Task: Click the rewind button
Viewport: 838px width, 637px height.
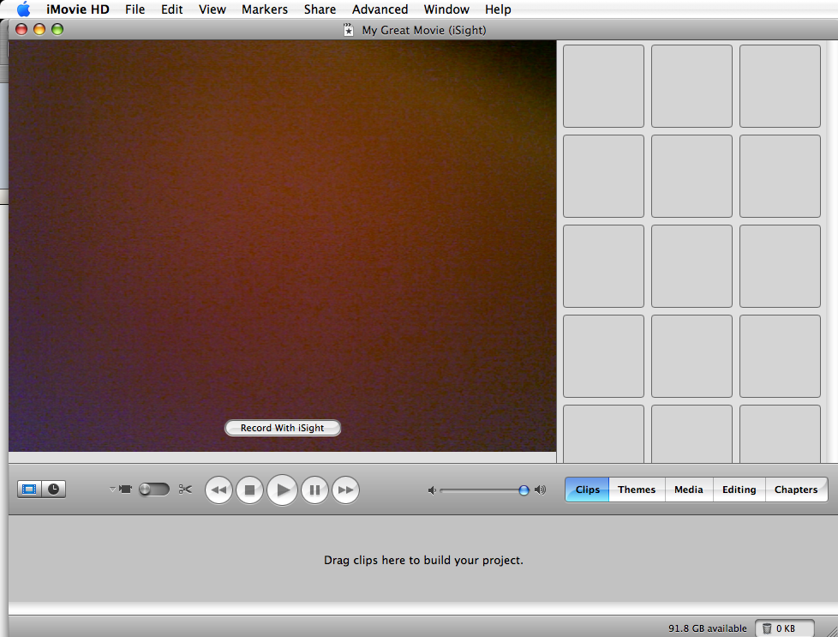Action: (218, 490)
